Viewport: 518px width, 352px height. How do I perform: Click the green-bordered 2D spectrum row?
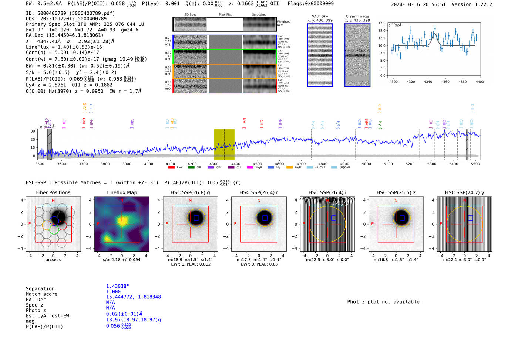pyautogui.click(x=225, y=57)
